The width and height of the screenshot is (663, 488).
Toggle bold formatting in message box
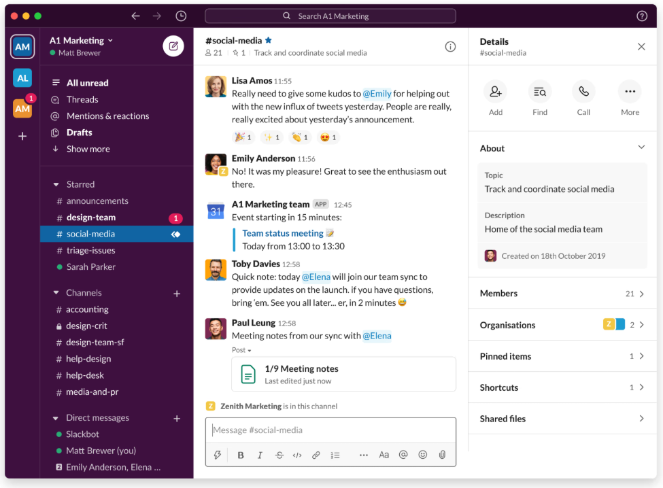click(x=241, y=455)
